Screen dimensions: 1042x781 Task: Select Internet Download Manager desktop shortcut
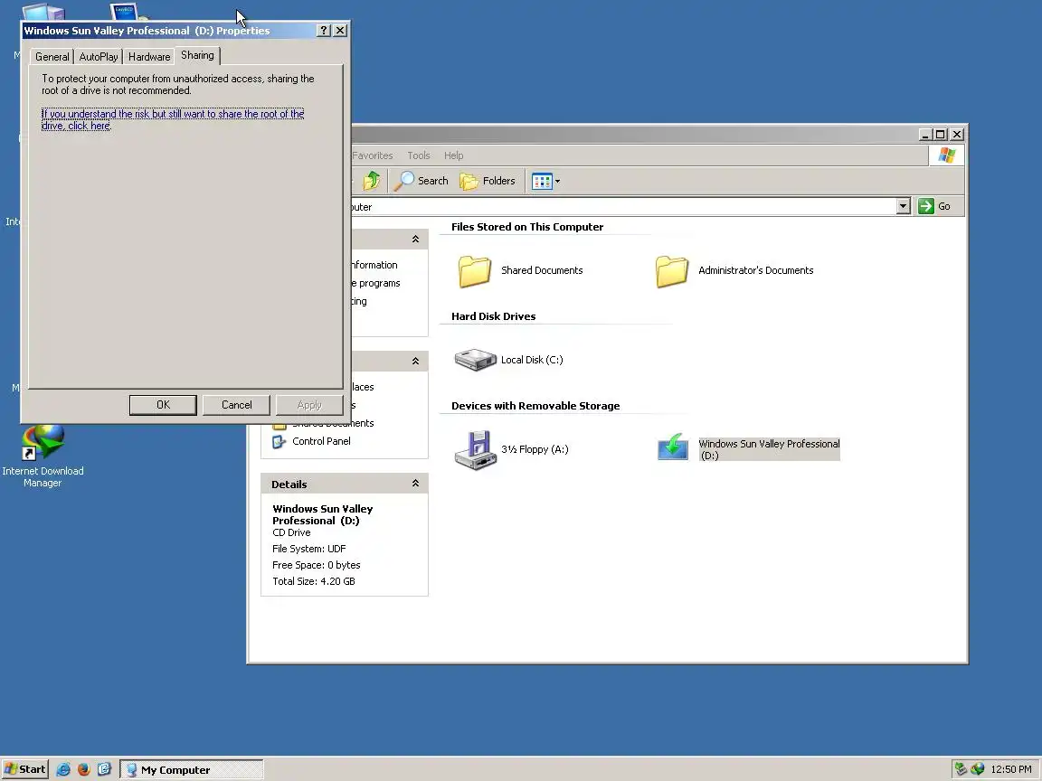click(x=43, y=456)
